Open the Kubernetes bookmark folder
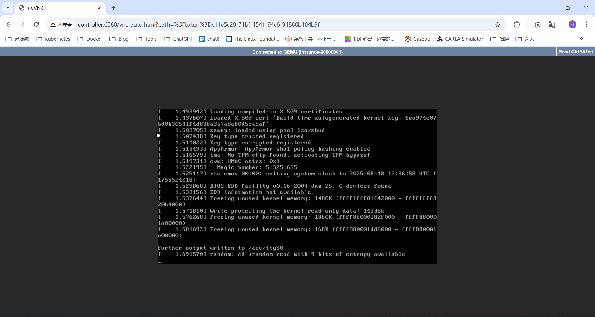 (53, 39)
